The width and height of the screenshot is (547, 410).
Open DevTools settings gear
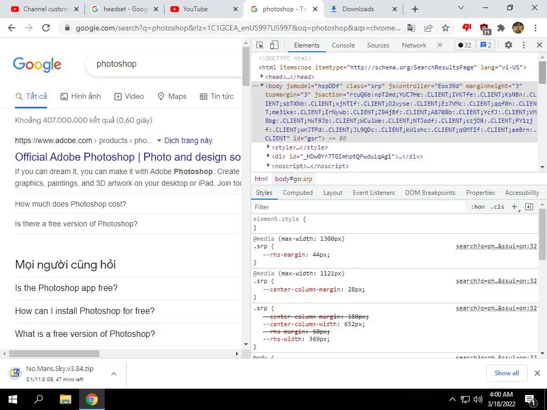point(509,45)
